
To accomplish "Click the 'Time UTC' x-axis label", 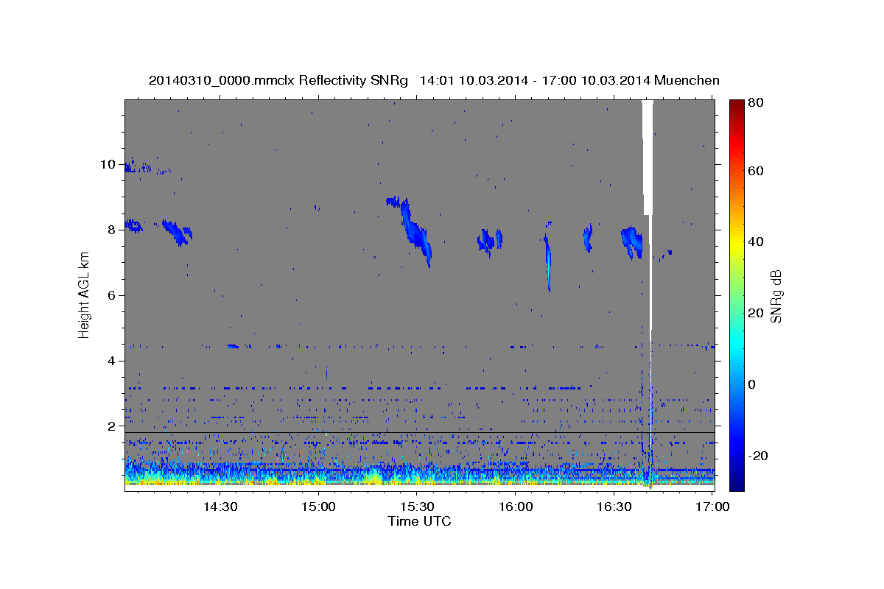I will coord(419,521).
